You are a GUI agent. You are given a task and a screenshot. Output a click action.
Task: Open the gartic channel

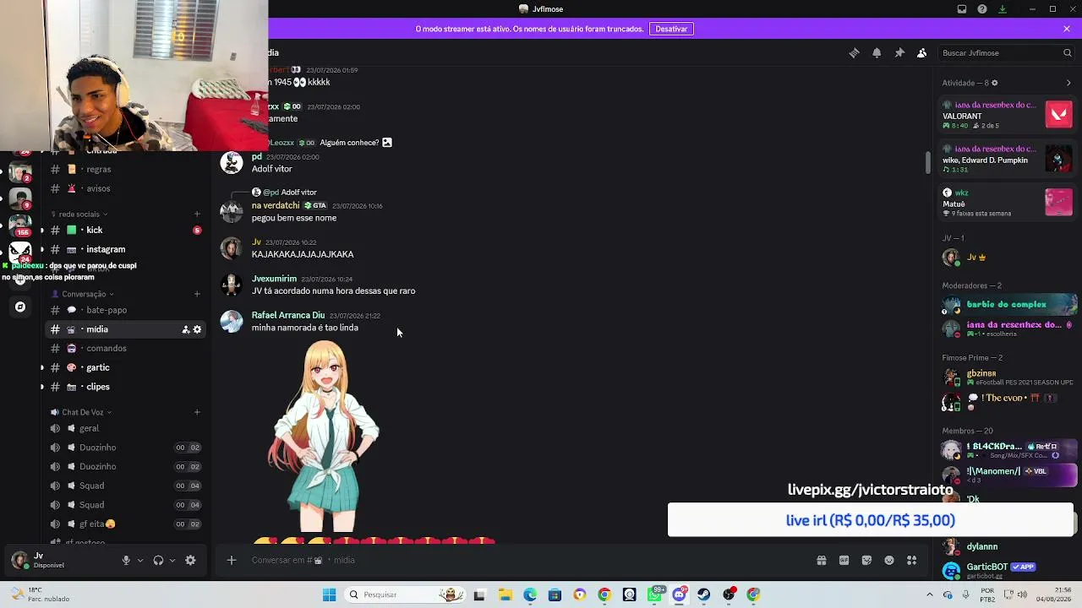125,367
